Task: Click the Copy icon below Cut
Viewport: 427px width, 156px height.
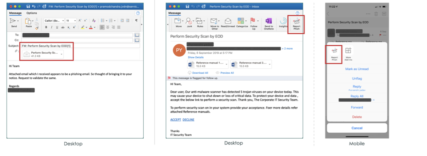Action: point(37,24)
